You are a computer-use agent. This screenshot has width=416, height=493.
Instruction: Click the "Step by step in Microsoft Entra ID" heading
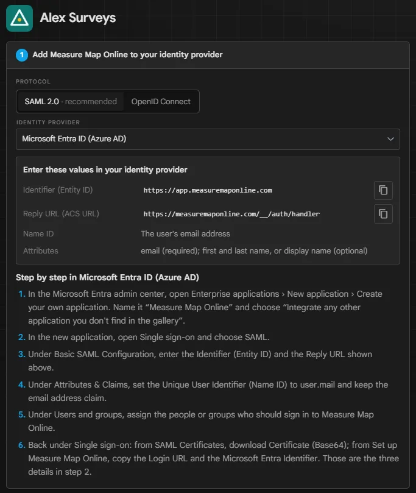pyautogui.click(x=107, y=277)
